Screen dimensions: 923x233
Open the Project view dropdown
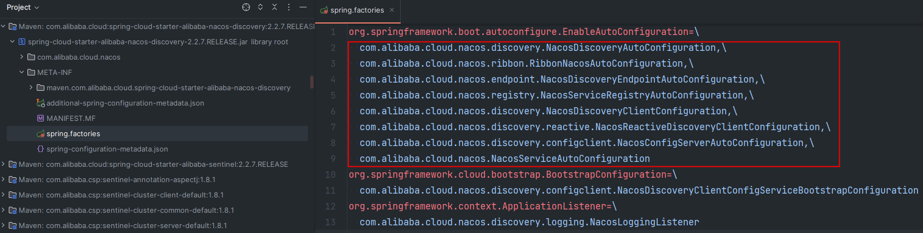pyautogui.click(x=23, y=7)
